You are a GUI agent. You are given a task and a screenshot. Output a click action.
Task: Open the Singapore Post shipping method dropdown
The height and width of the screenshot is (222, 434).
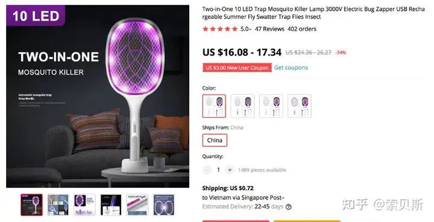(283, 198)
